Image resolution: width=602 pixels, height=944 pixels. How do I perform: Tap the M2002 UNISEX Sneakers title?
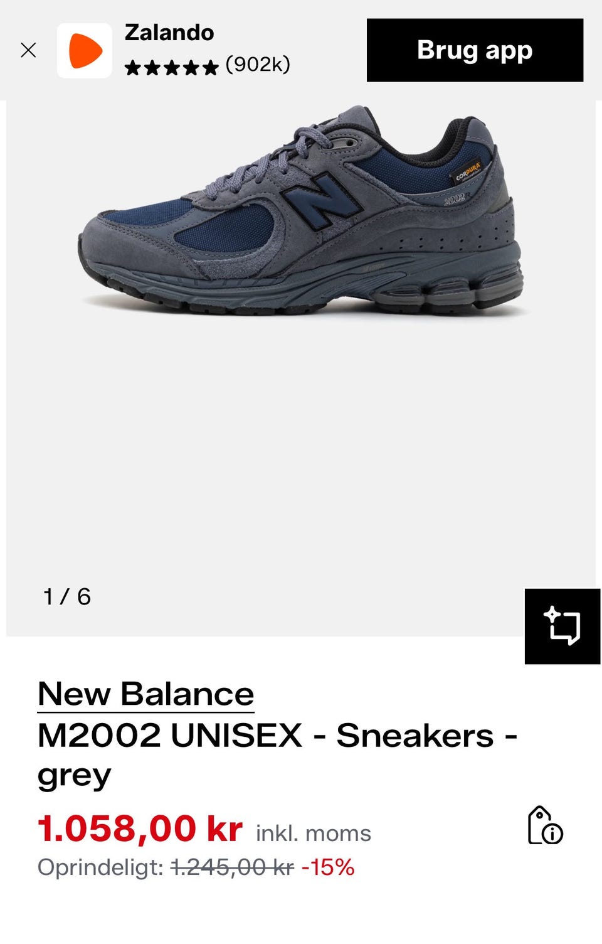click(278, 755)
